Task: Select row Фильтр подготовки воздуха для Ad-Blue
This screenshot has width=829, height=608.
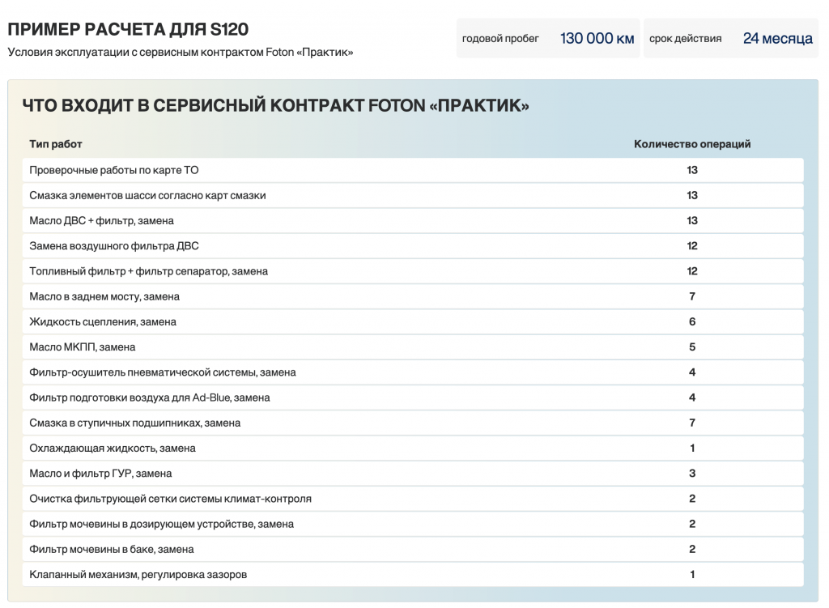Action: pyautogui.click(x=413, y=398)
